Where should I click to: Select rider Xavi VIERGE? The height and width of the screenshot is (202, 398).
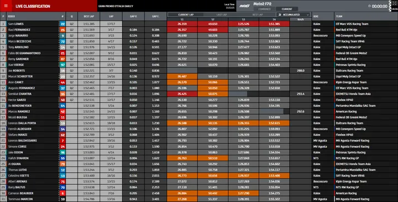tap(16, 65)
